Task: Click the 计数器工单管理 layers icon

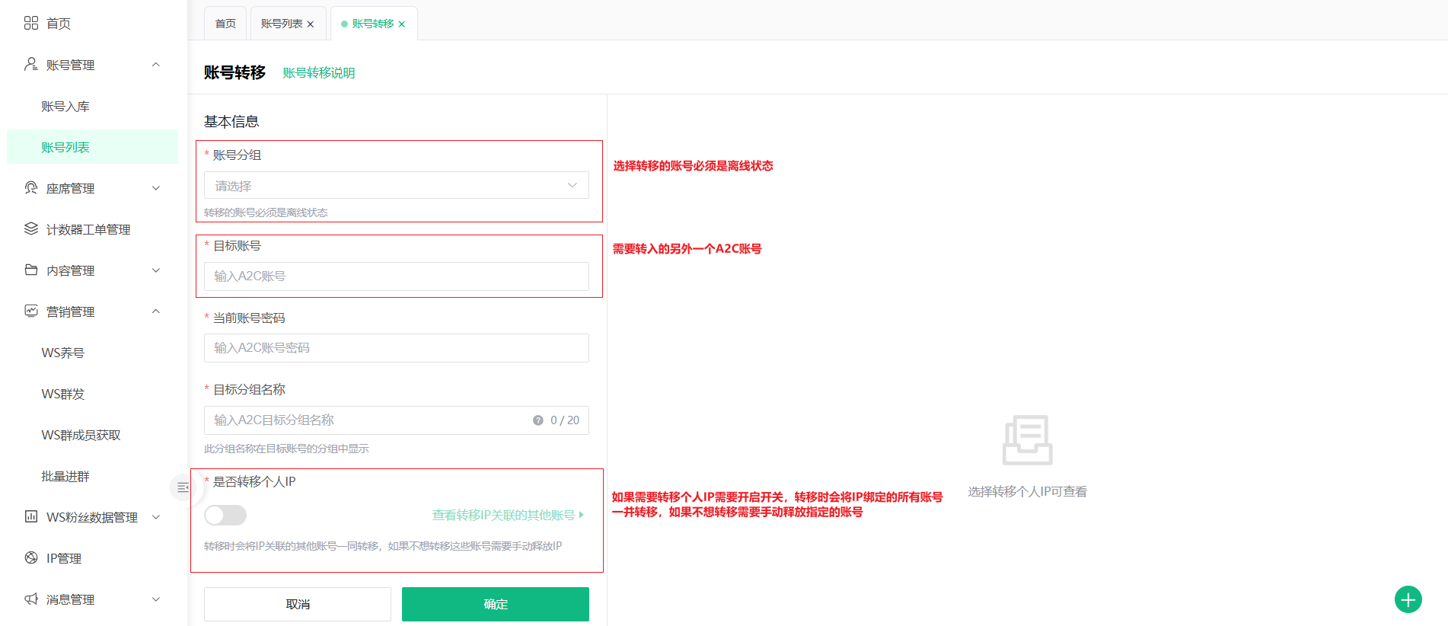Action: [30, 229]
